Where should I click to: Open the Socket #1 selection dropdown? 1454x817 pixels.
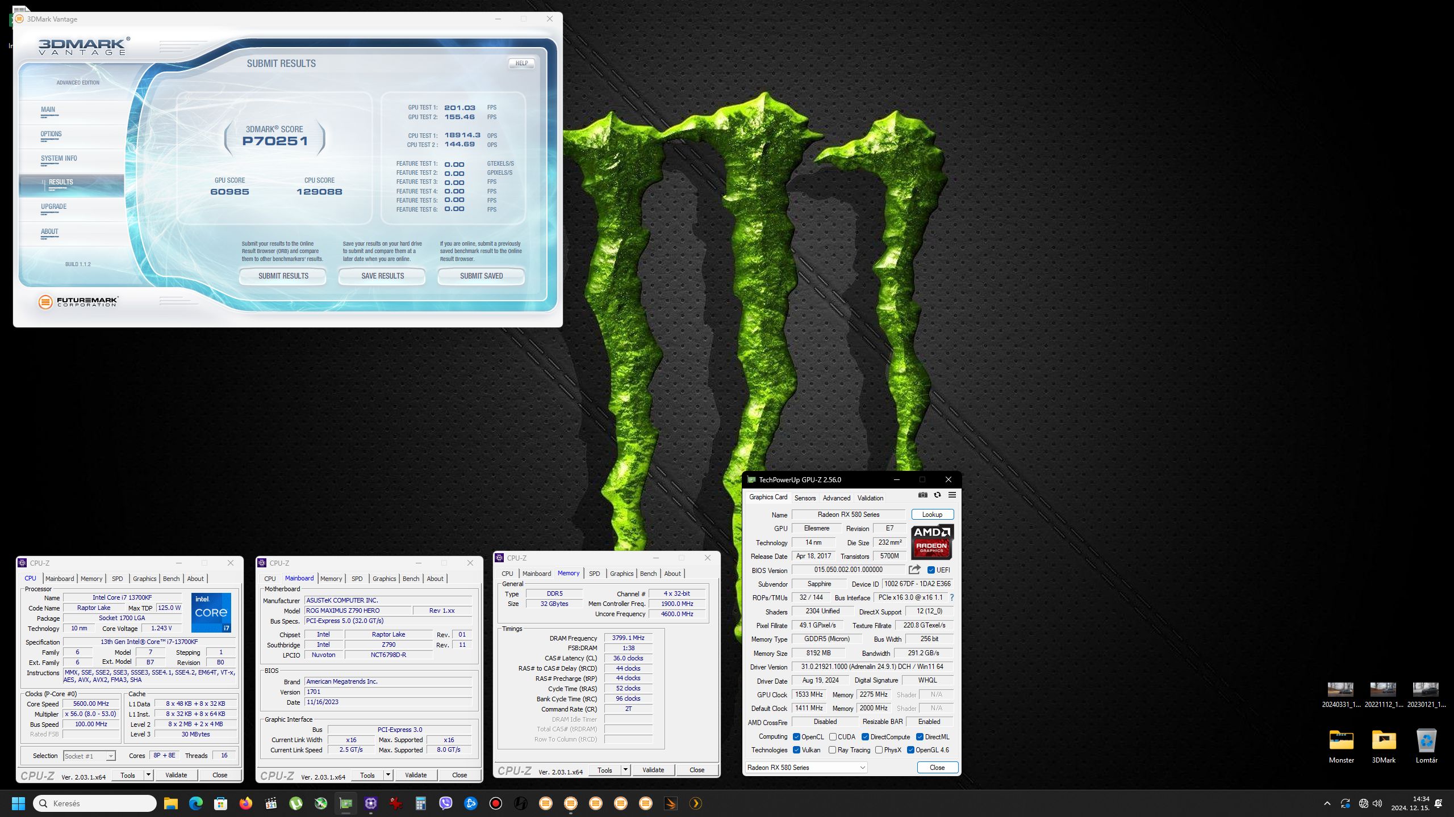pos(111,756)
